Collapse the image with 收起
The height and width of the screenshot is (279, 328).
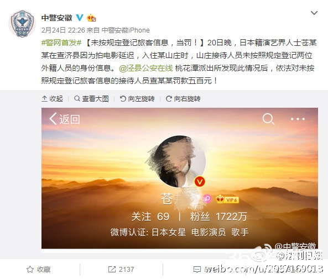point(53,99)
